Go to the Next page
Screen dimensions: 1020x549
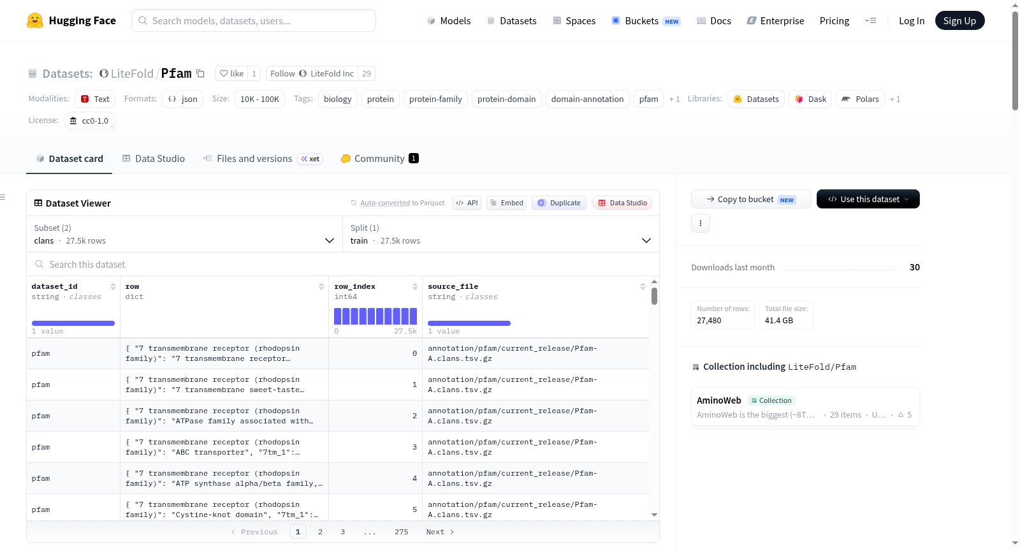(440, 532)
